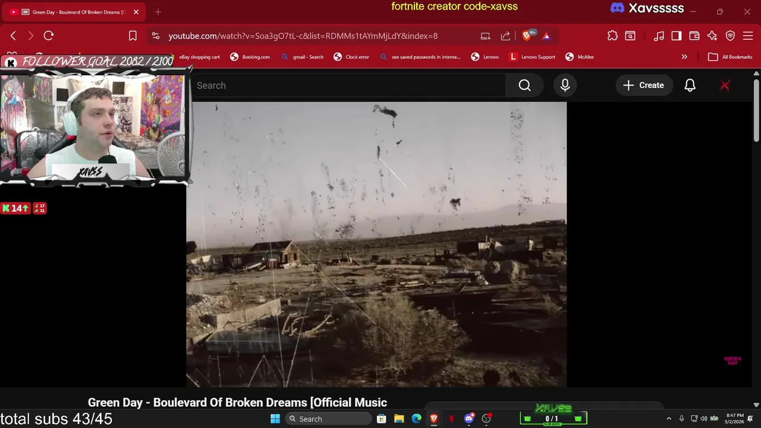Screen dimensions: 761x428
Task: Open Discord from taskbar
Action: (x=469, y=418)
